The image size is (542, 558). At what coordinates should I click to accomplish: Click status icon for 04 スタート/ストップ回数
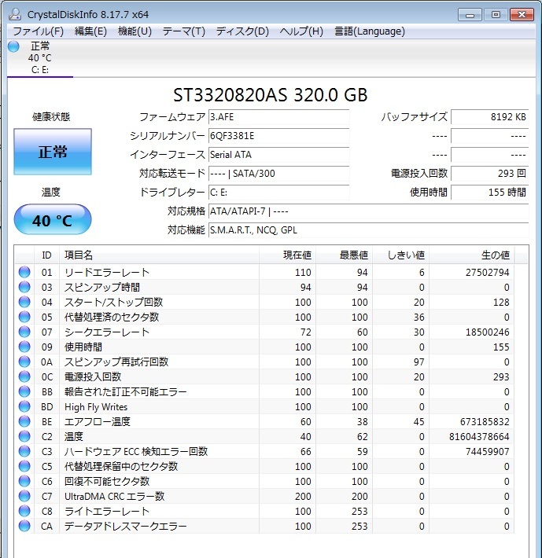(x=24, y=302)
